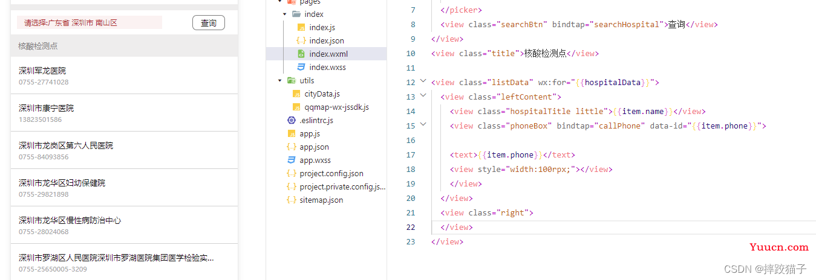Fold code block at line 13

pyautogui.click(x=423, y=95)
